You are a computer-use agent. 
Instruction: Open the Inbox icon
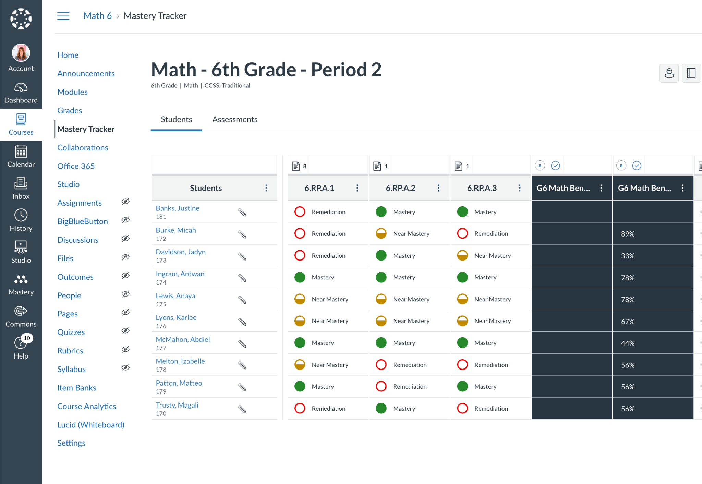21,189
